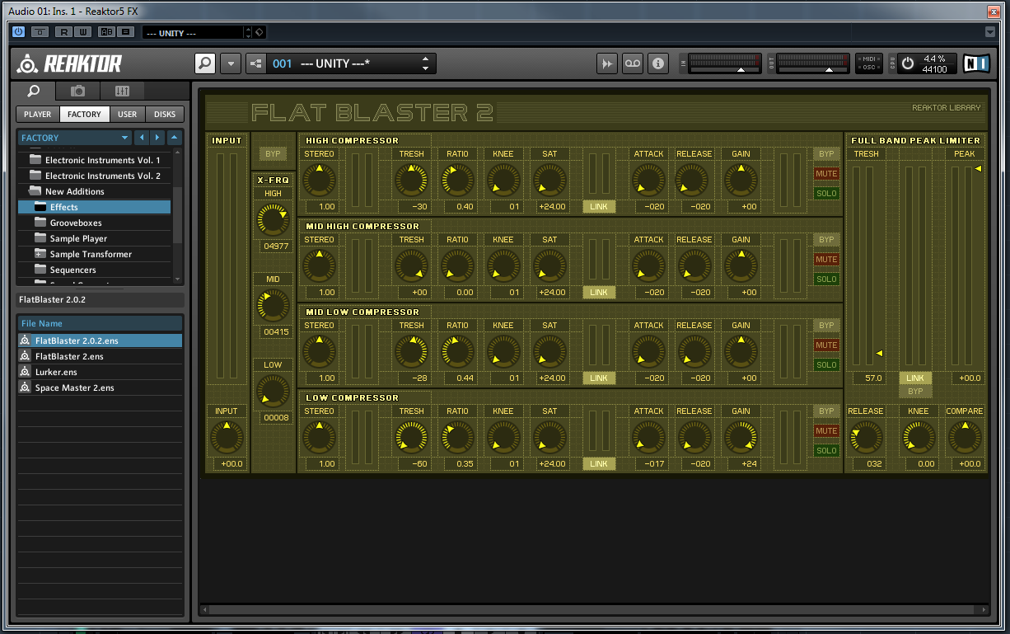Click the browse forward arrow next to FACTORY
The image size is (1010, 634).
[157, 138]
